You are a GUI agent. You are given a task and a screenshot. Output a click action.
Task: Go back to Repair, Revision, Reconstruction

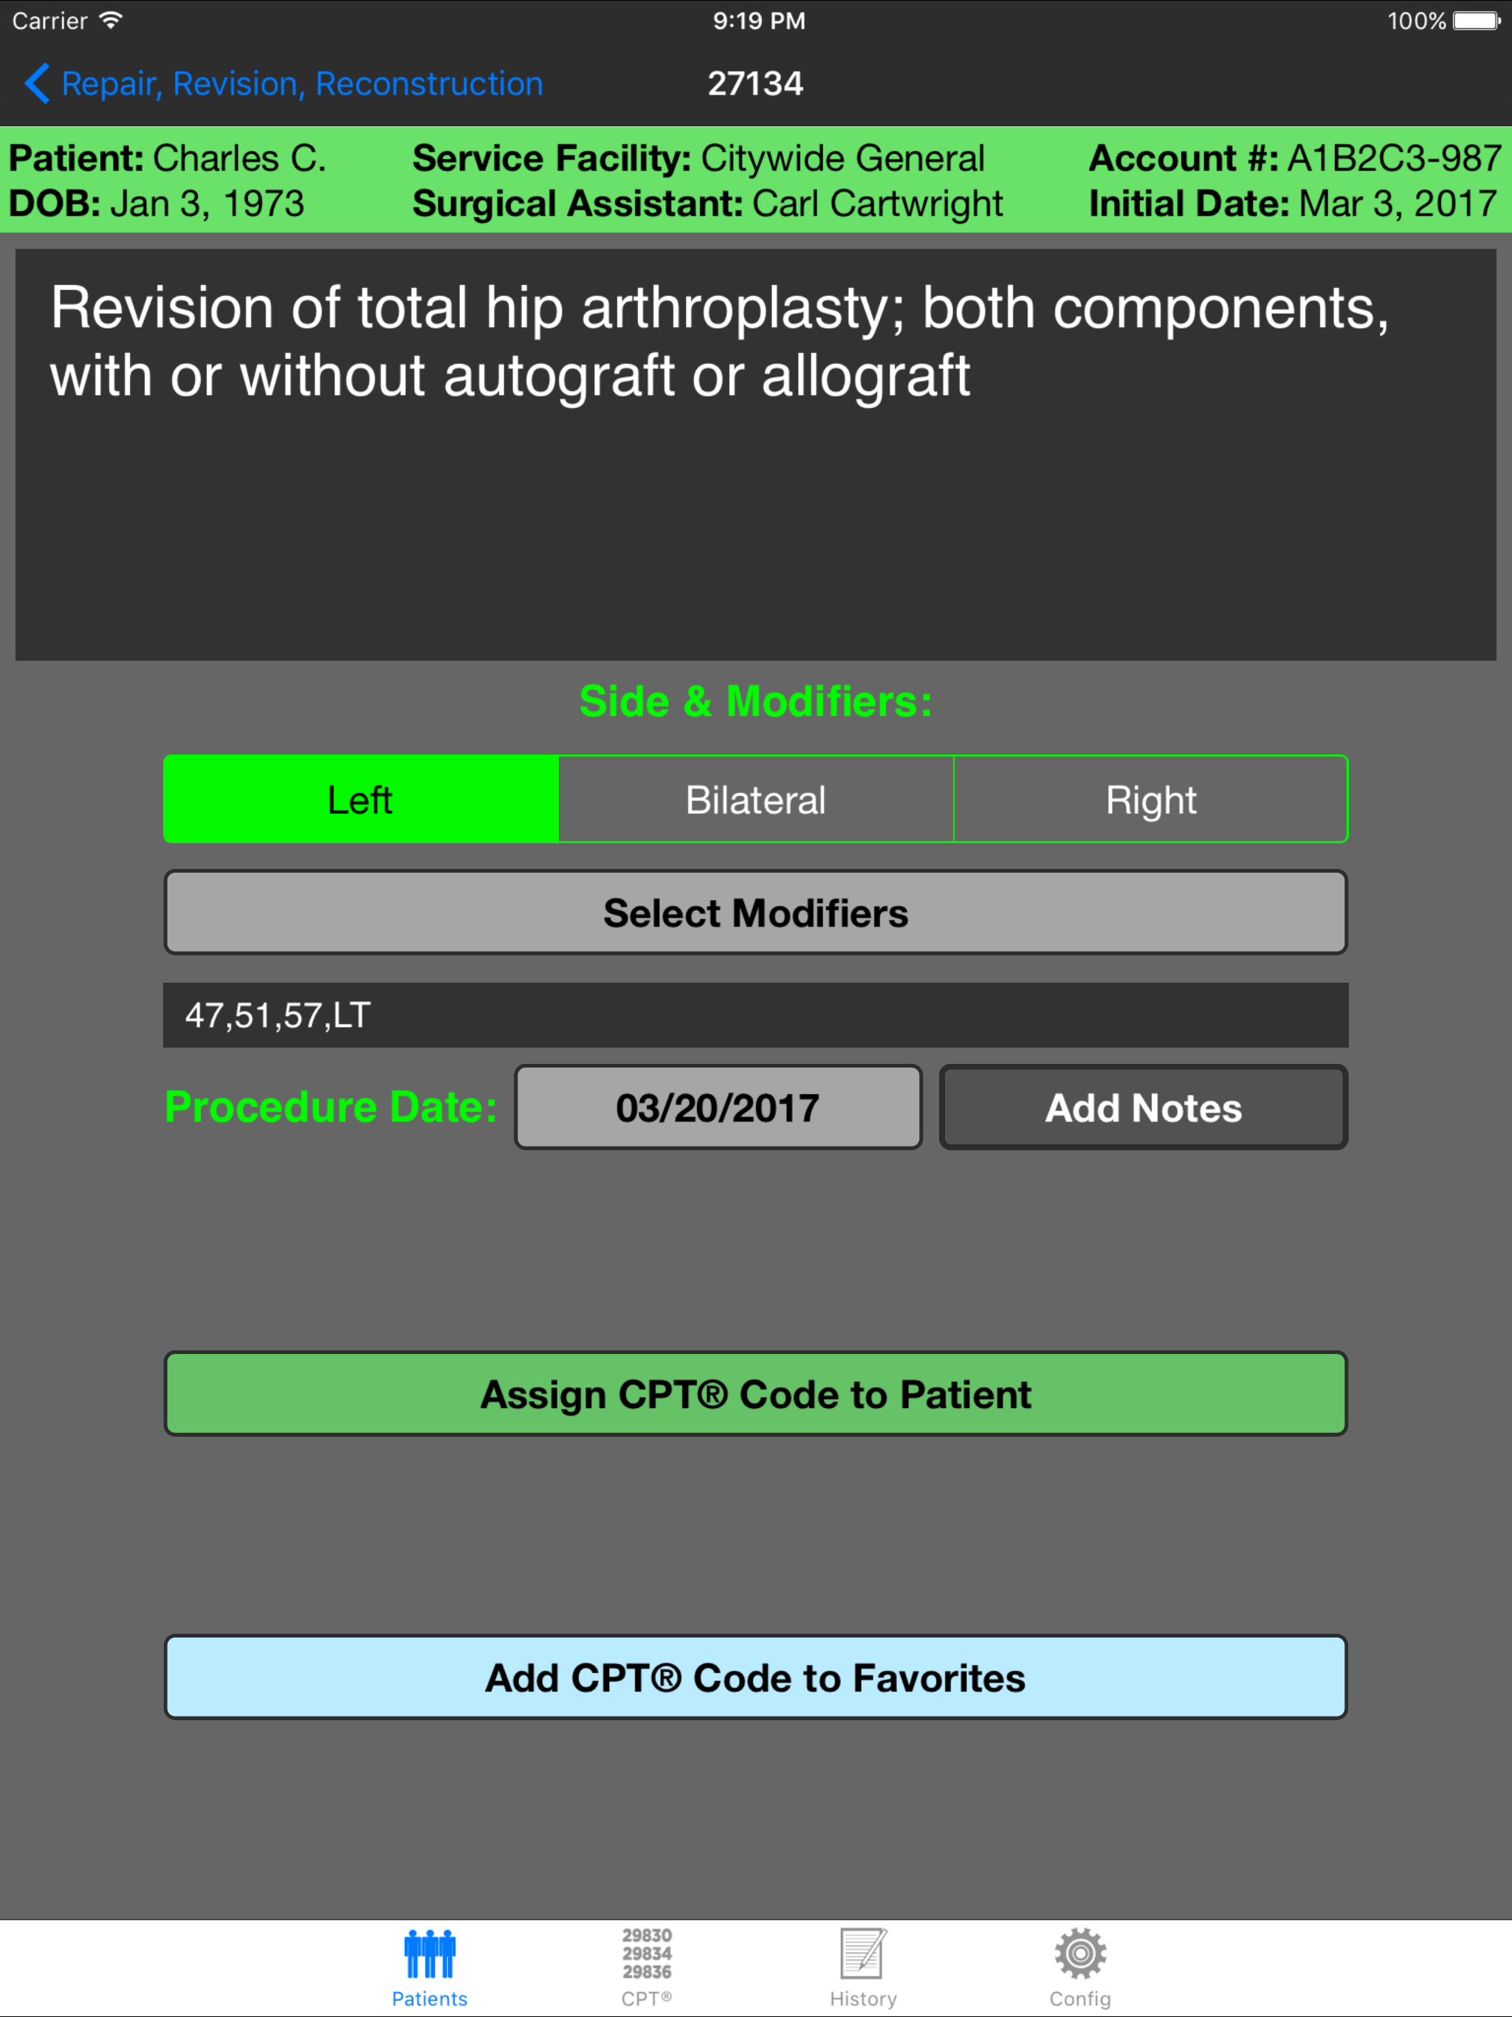click(302, 84)
